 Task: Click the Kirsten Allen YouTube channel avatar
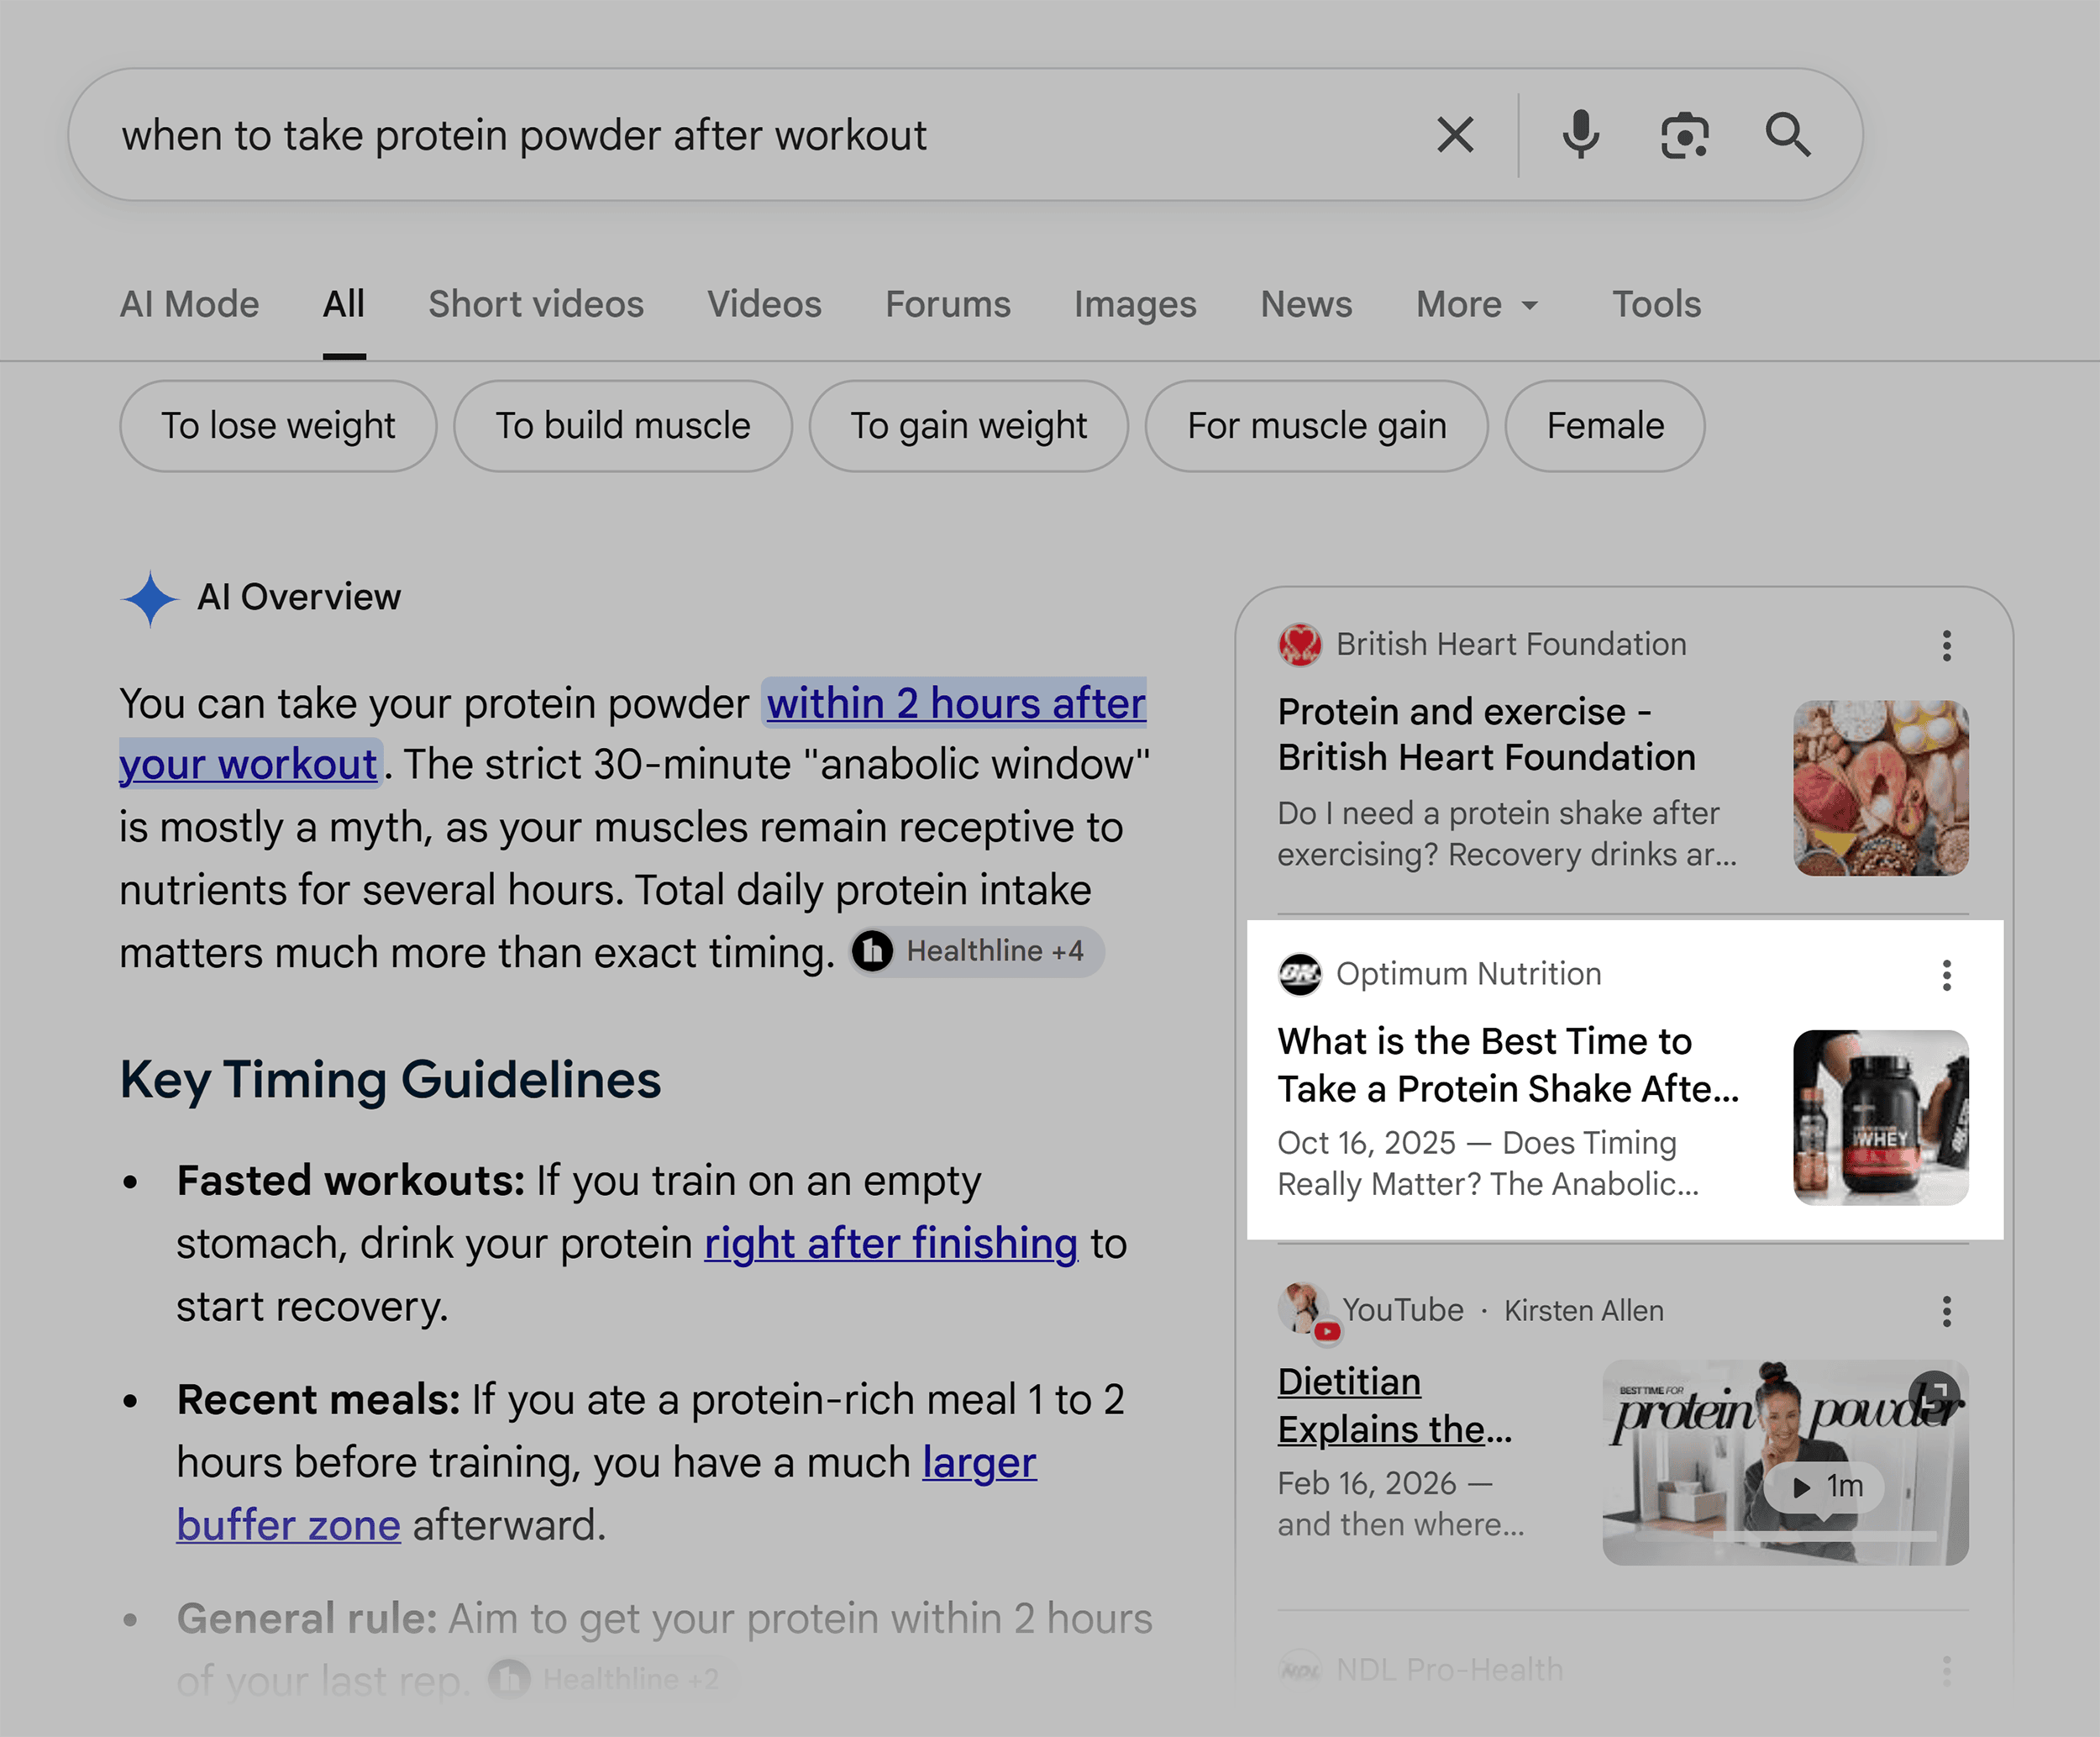click(x=1304, y=1310)
